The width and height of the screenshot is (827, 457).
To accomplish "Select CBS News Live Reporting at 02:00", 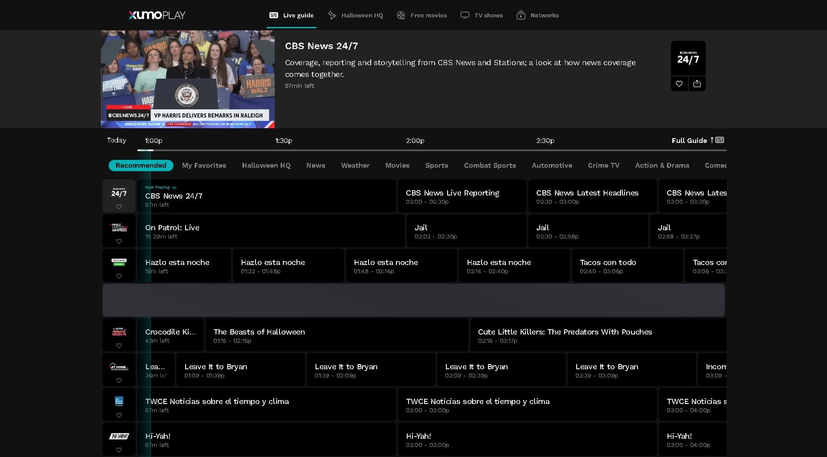I will tap(462, 196).
